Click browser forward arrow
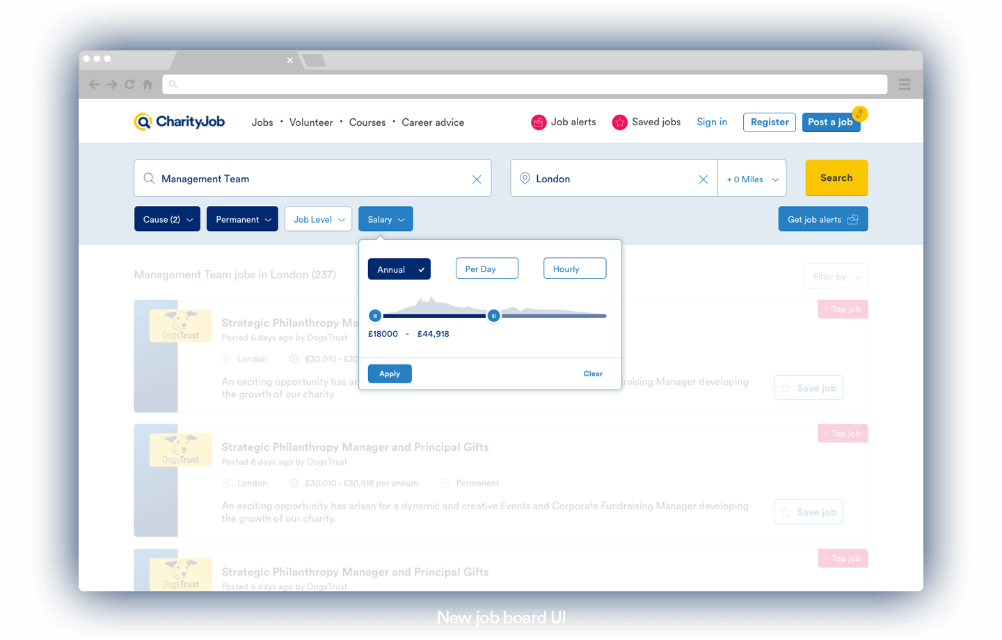 [x=111, y=84]
